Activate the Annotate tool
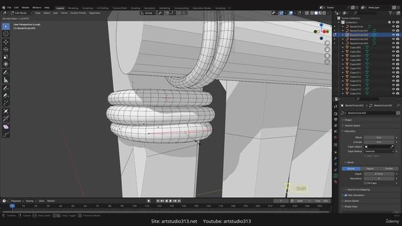 coord(6,73)
